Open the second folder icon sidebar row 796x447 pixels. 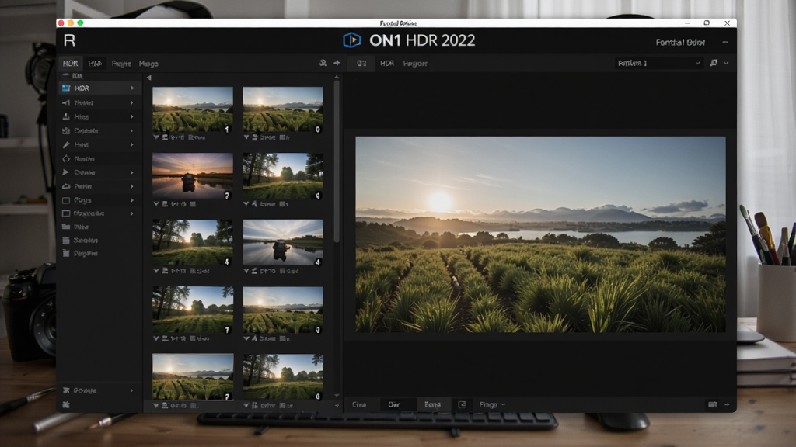(x=99, y=241)
